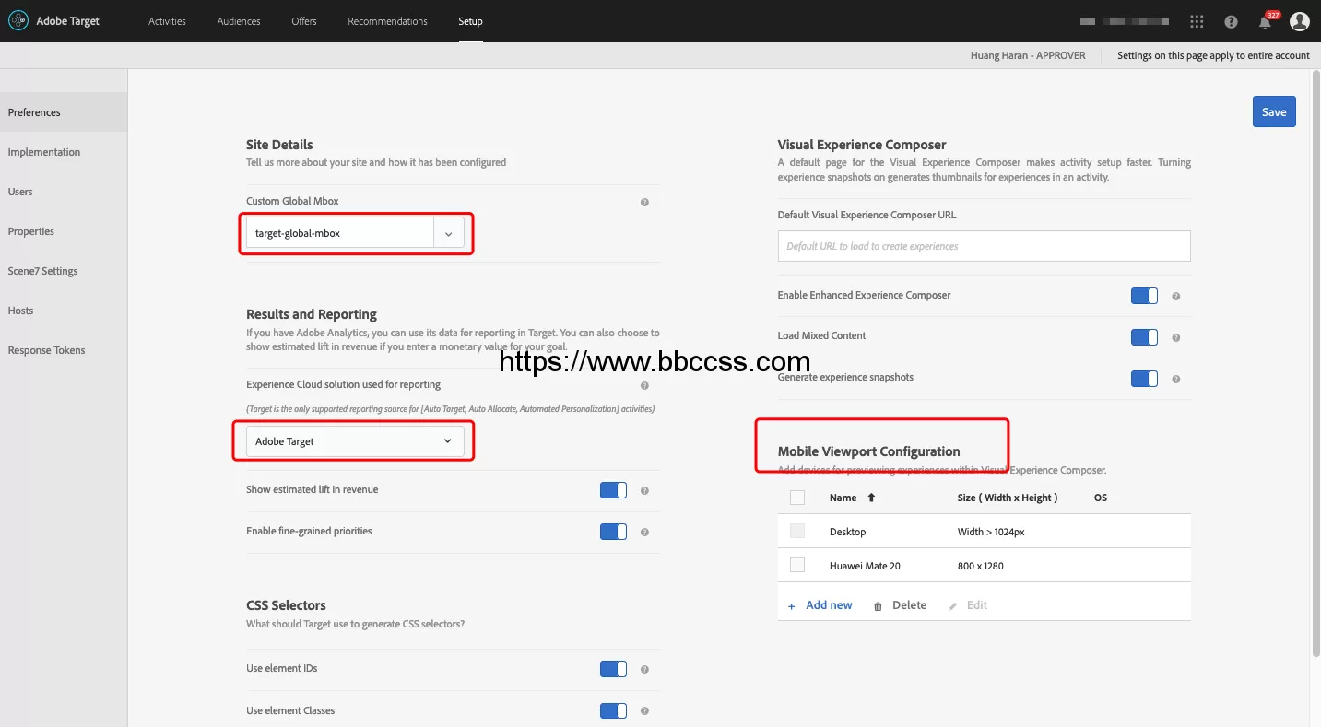Screen dimensions: 1321x727
Task: Open the Custom Global Mbox dropdown arrow
Action: (x=449, y=233)
